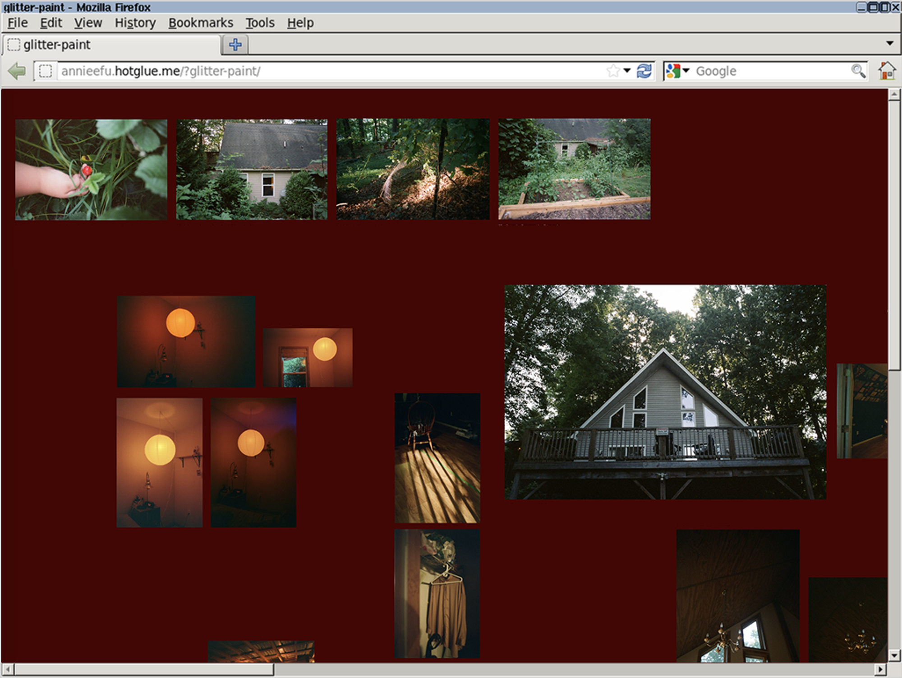The width and height of the screenshot is (902, 678).
Task: Click the A-frame house deck photo
Action: point(665,392)
